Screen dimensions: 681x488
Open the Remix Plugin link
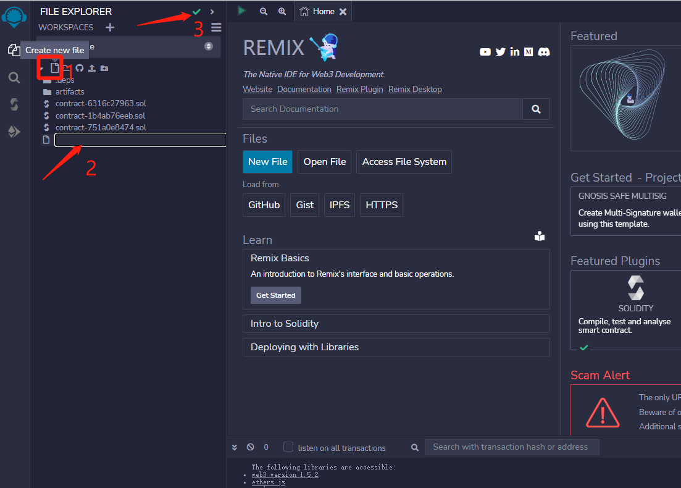tap(359, 89)
